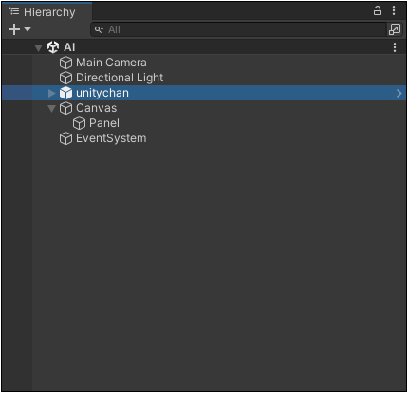Open unitychan prefab via right chevron
Viewport: 408px width, 393px height.
pos(399,93)
